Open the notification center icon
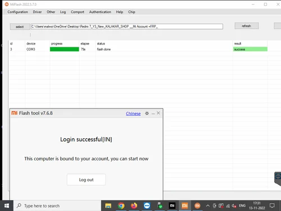The image size is (281, 211). (272, 206)
